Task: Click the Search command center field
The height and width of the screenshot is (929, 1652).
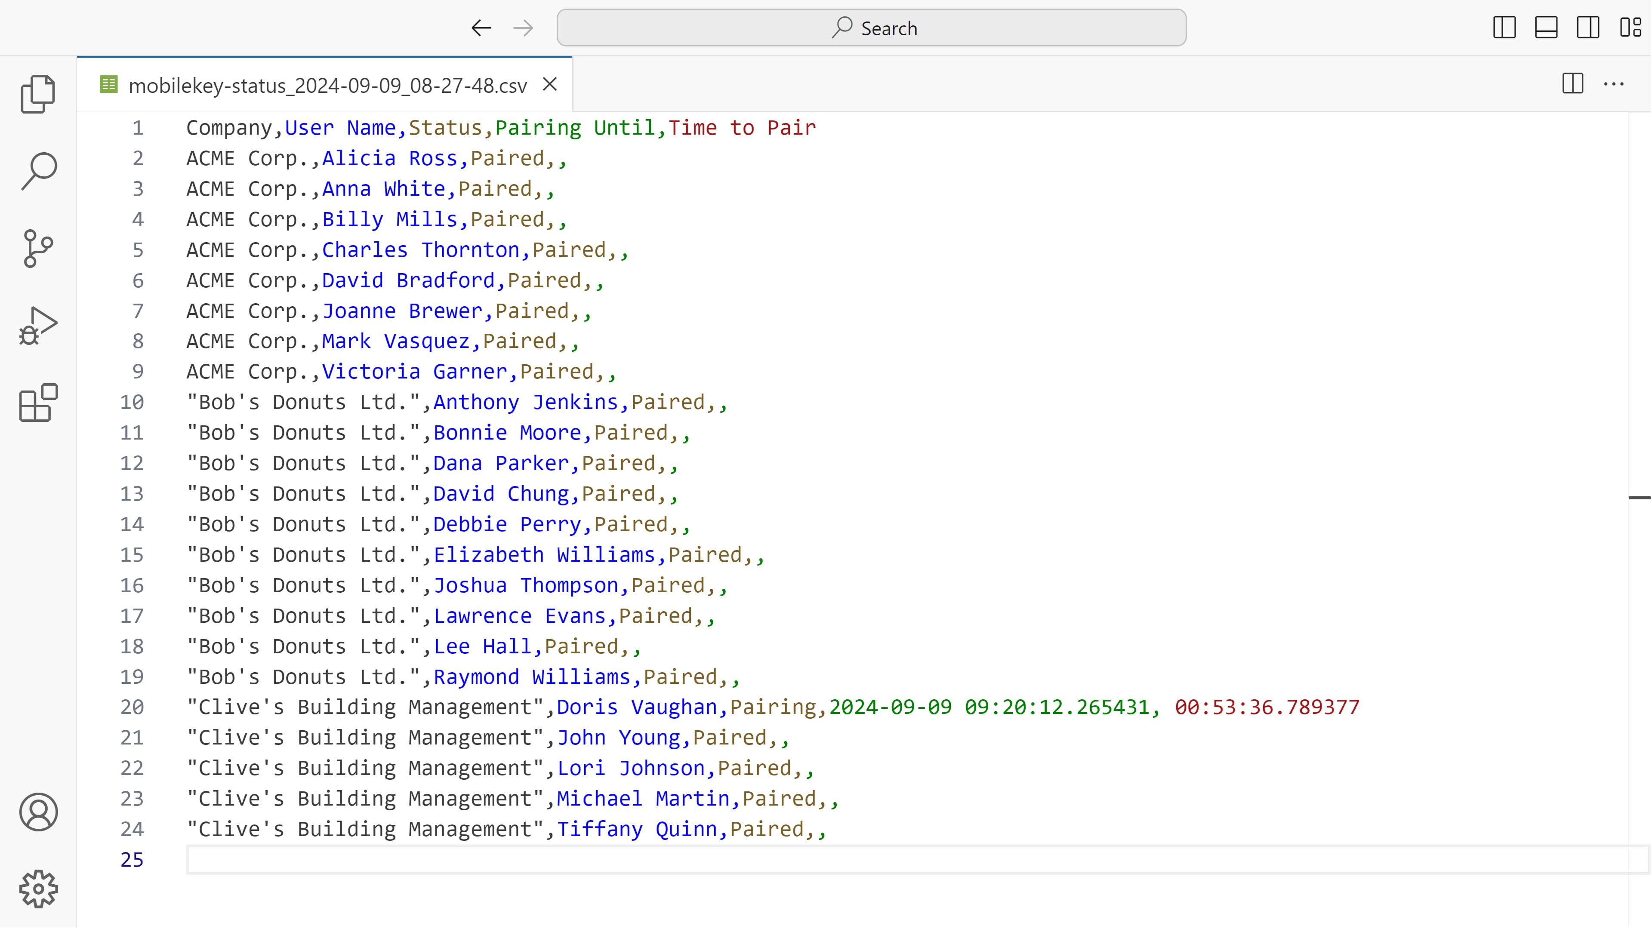Action: tap(872, 28)
